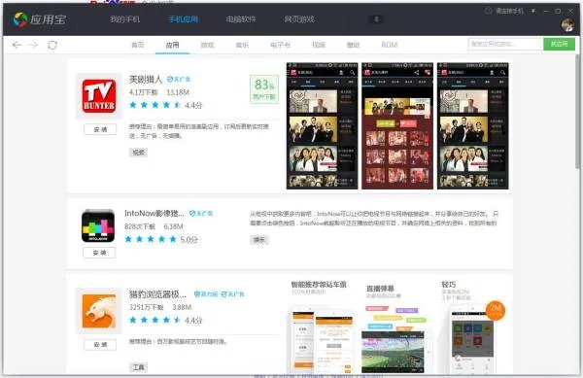Click the 无广告 badge next to 美剧猎人

pos(179,79)
